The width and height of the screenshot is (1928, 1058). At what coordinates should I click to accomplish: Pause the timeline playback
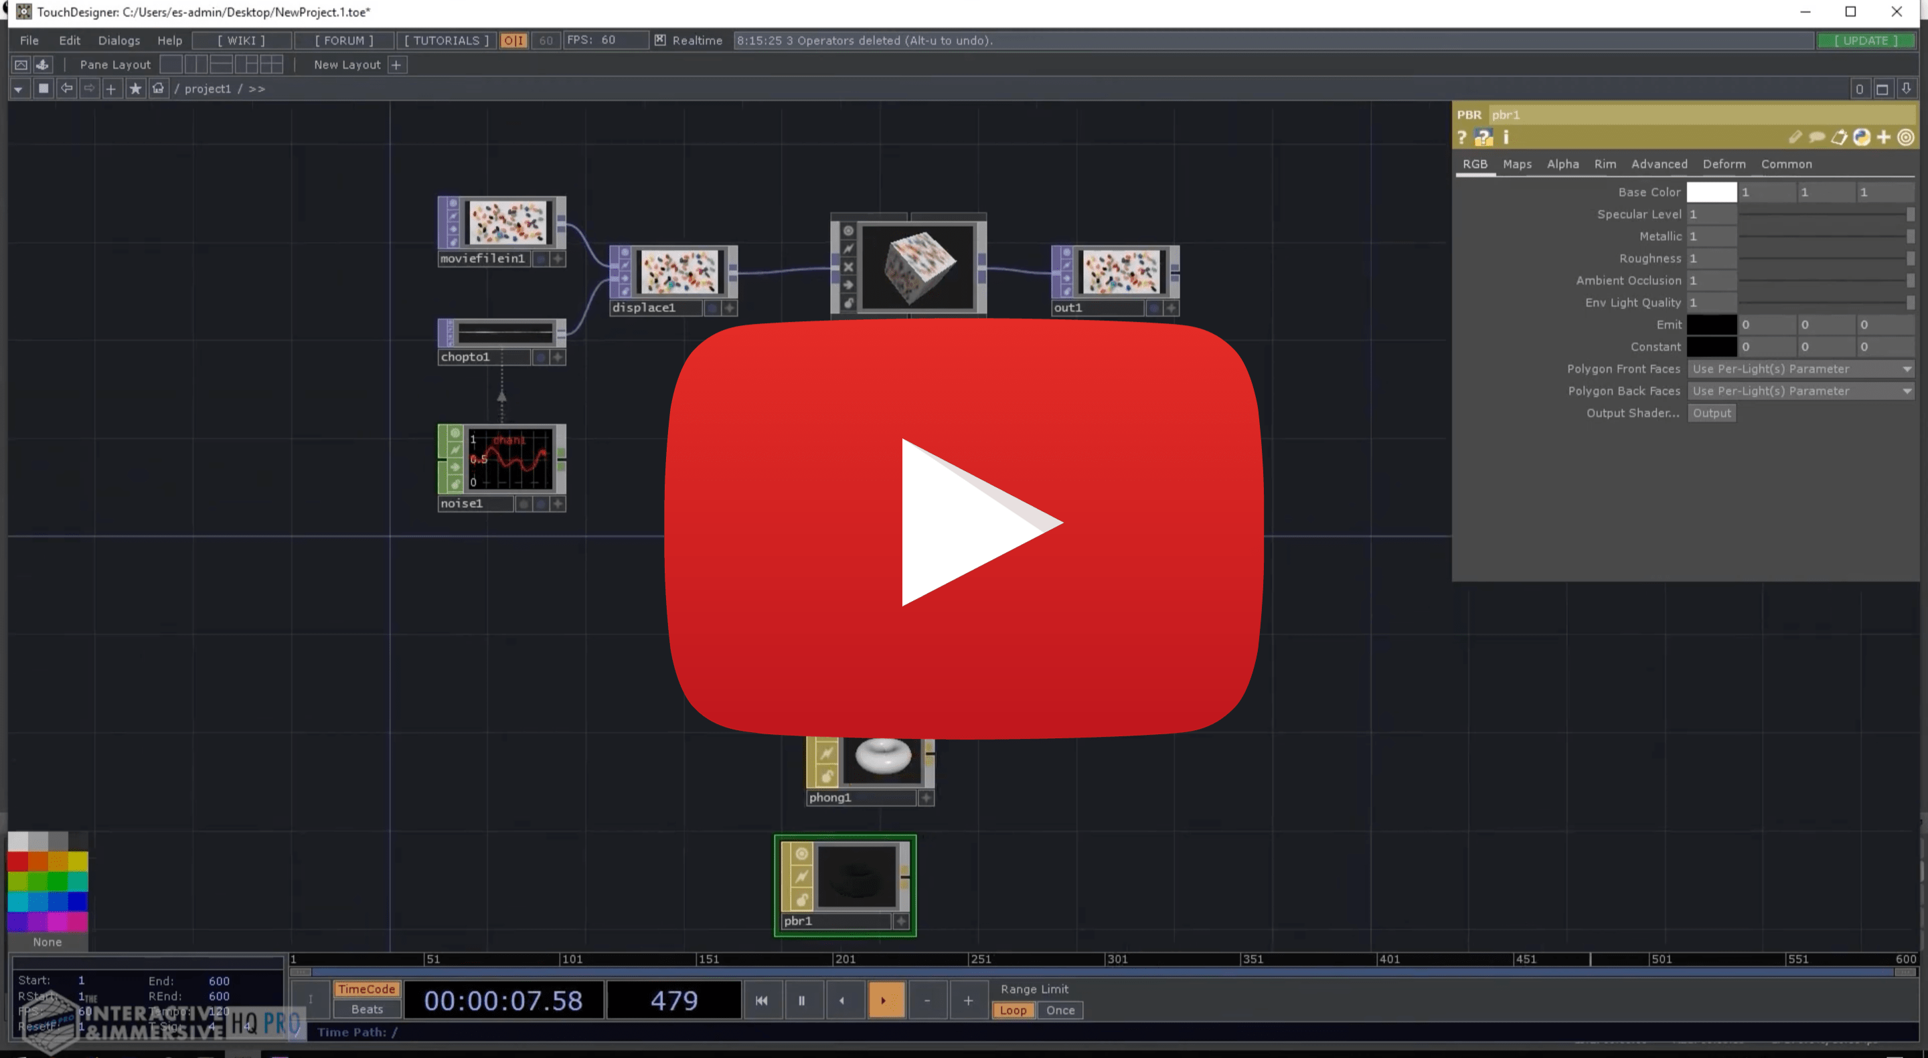[801, 1000]
